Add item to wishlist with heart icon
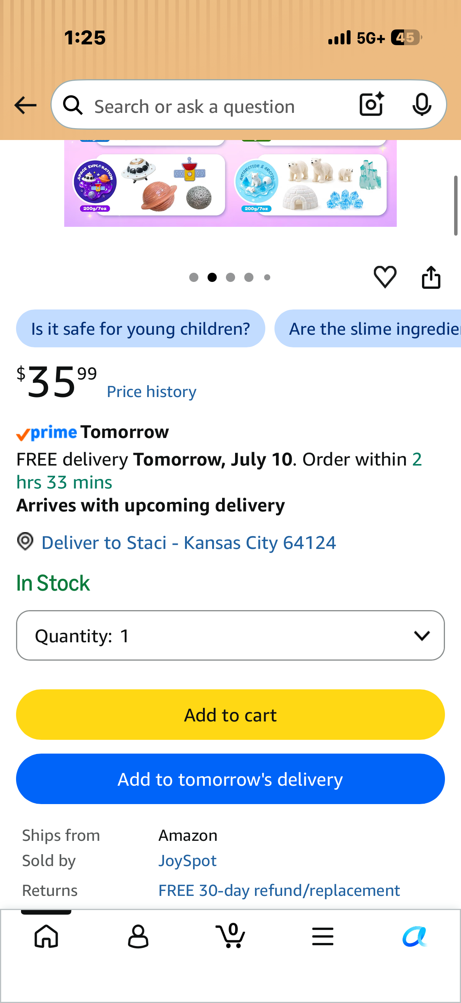The width and height of the screenshot is (461, 1003). (x=385, y=277)
